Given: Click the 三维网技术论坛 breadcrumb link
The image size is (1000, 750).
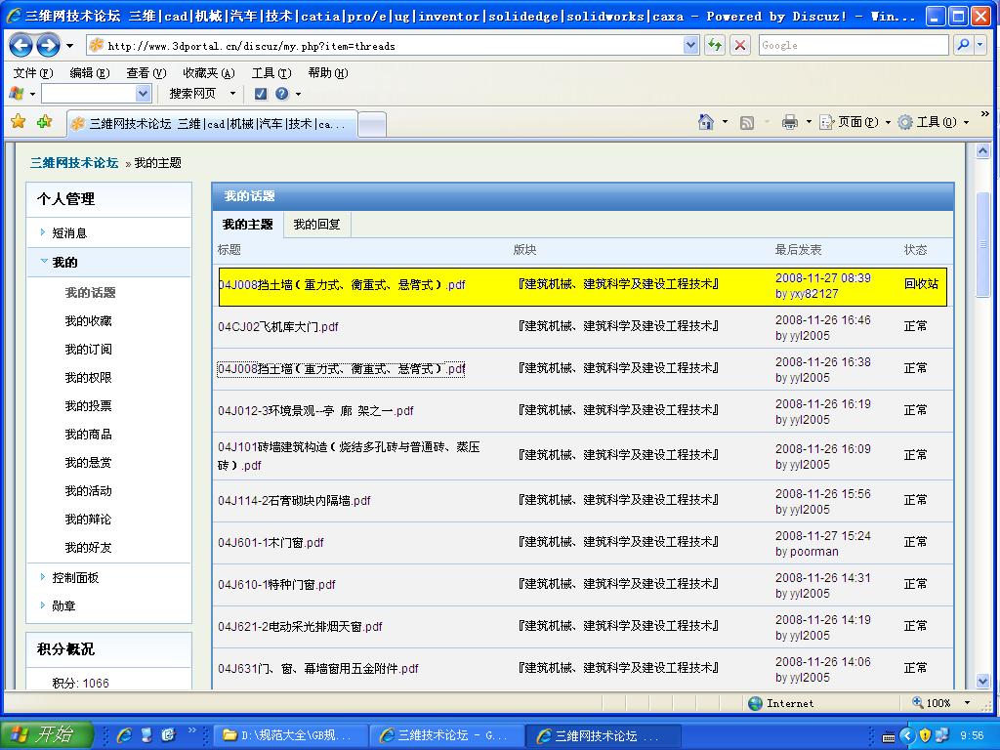Looking at the screenshot, I should pos(74,163).
